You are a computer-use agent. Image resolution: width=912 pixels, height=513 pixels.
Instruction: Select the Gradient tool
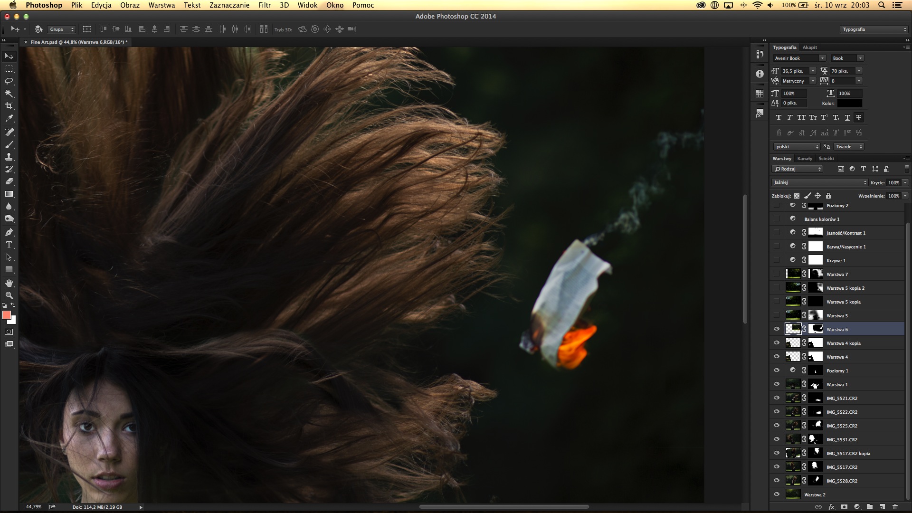coord(9,194)
